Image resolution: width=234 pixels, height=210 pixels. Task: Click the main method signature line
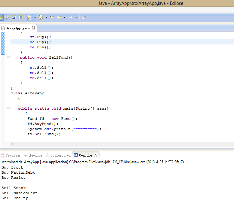click(x=63, y=108)
